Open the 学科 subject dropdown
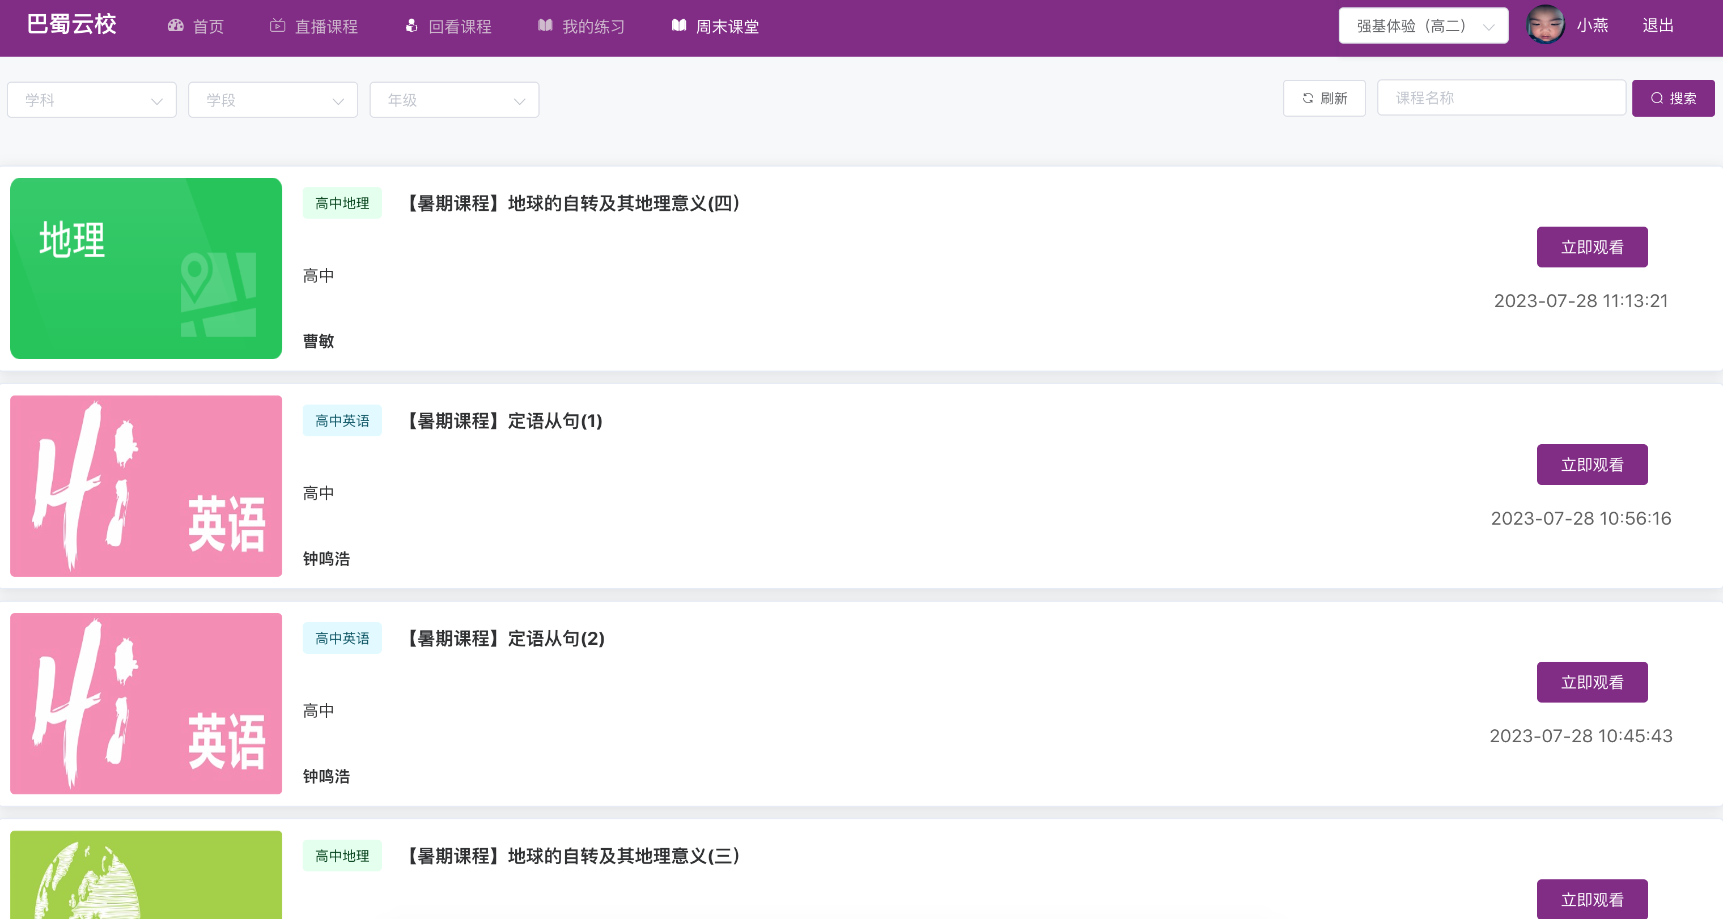This screenshot has height=919, width=1723. [92, 100]
